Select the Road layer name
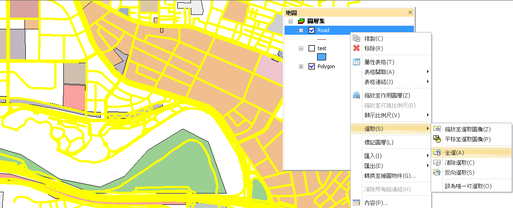 pos(323,30)
